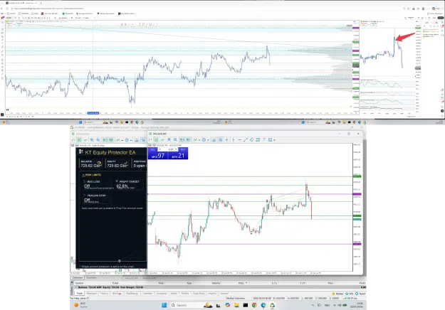
Task: Open Journal tab in terminal
Action: tap(224, 293)
